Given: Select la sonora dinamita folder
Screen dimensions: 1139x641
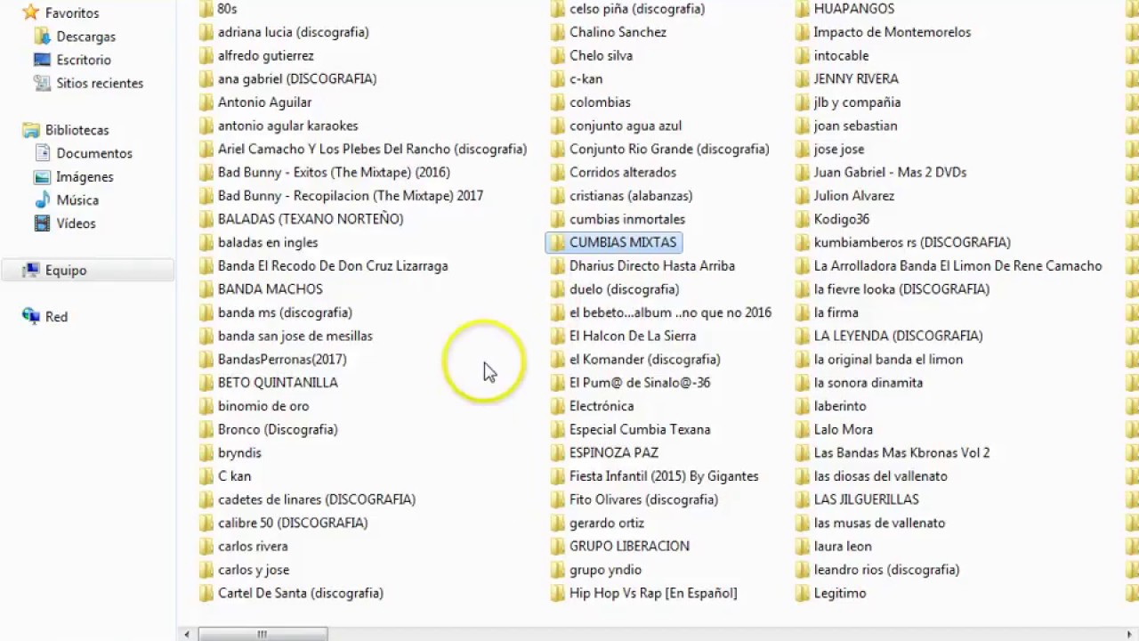Looking at the screenshot, I should pos(868,383).
